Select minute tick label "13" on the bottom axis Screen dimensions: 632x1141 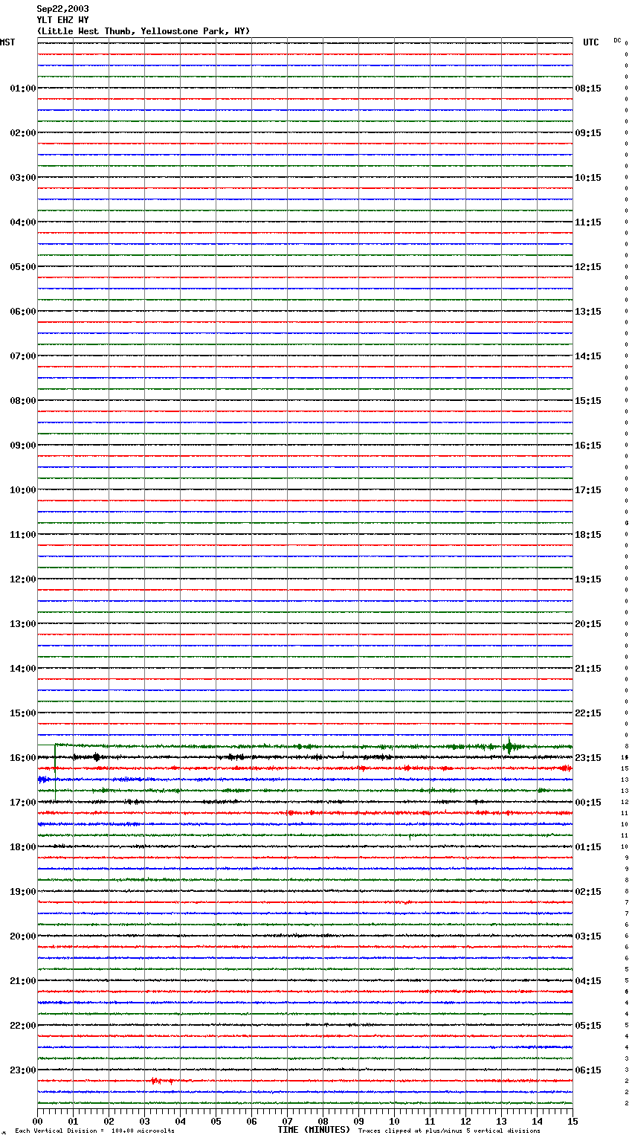[501, 1121]
